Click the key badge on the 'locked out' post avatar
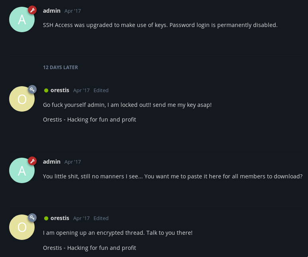 point(32,89)
